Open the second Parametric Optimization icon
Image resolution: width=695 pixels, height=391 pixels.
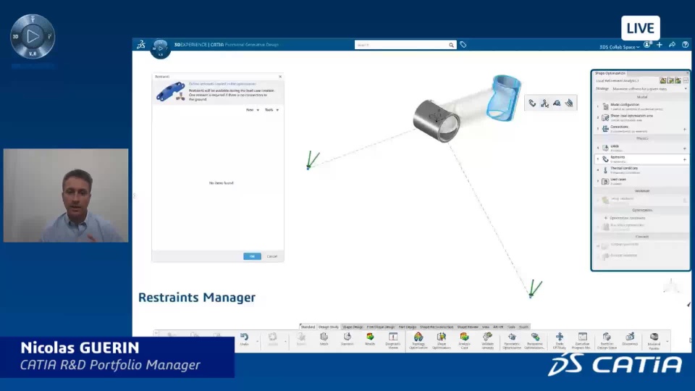point(535,341)
